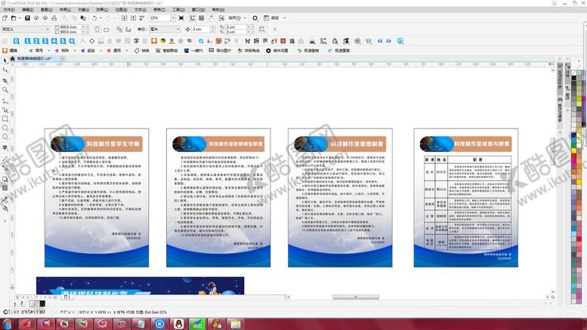The height and width of the screenshot is (330, 587).
Task: Open the 文件 (File) menu
Action: (8, 9)
